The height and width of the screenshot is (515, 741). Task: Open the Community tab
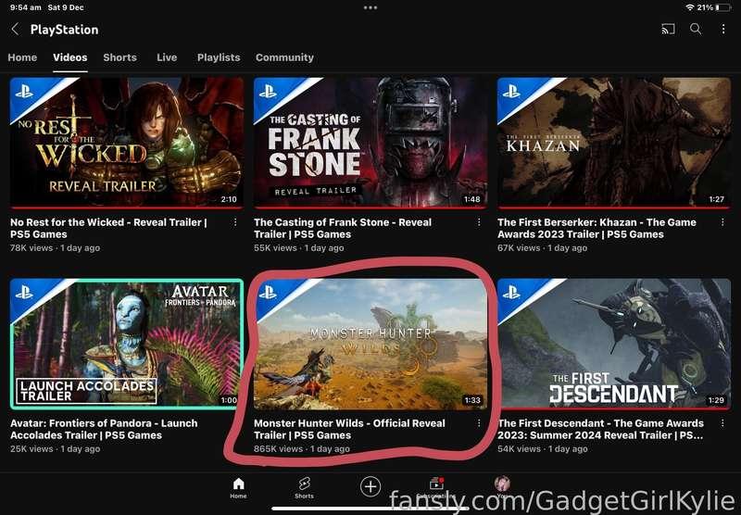click(284, 57)
